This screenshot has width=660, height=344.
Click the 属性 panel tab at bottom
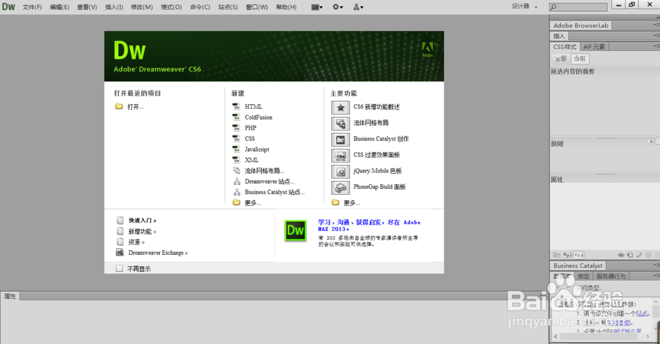10,296
